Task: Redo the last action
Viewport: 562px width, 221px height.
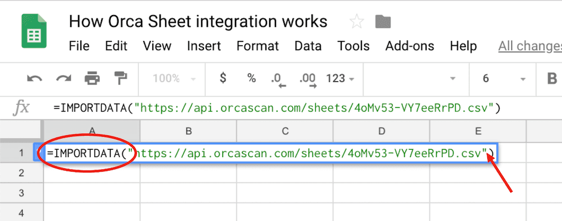Action: click(64, 79)
